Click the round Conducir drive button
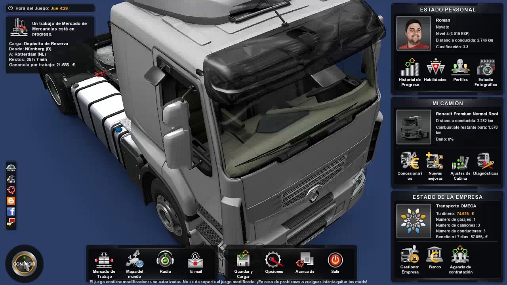Screen dimensions: 507x285 pyautogui.click(x=24, y=264)
